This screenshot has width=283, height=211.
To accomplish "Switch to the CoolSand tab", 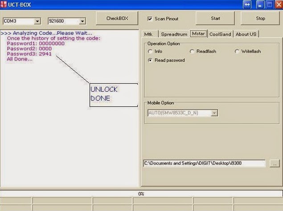I will [x=220, y=34].
